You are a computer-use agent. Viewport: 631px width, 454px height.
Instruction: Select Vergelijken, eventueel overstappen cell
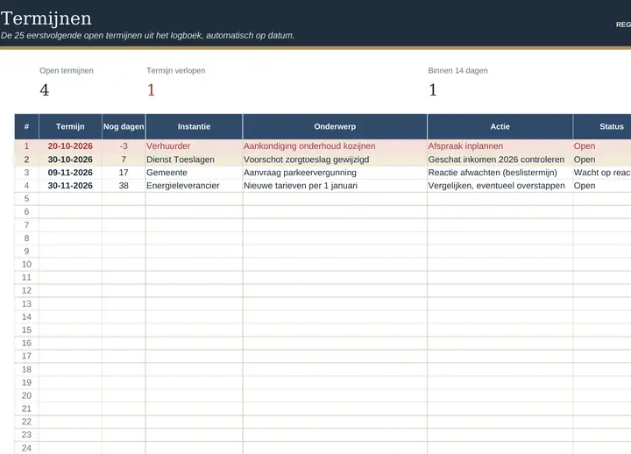pos(500,186)
